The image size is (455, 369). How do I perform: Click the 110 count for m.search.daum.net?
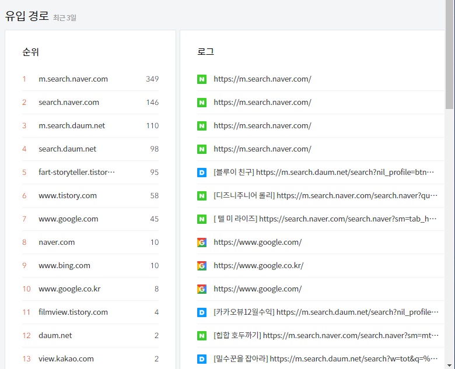[152, 125]
